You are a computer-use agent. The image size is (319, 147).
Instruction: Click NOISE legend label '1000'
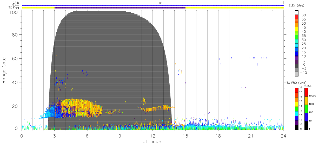click(312, 104)
